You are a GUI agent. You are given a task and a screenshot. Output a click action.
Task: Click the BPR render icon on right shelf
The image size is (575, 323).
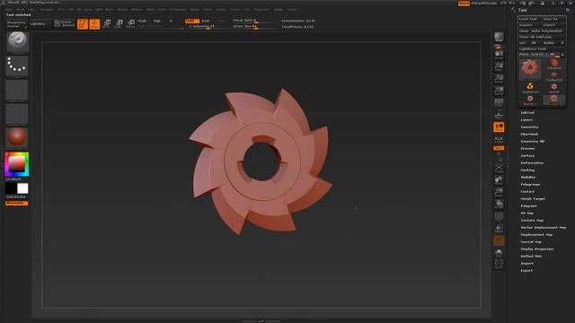499,38
